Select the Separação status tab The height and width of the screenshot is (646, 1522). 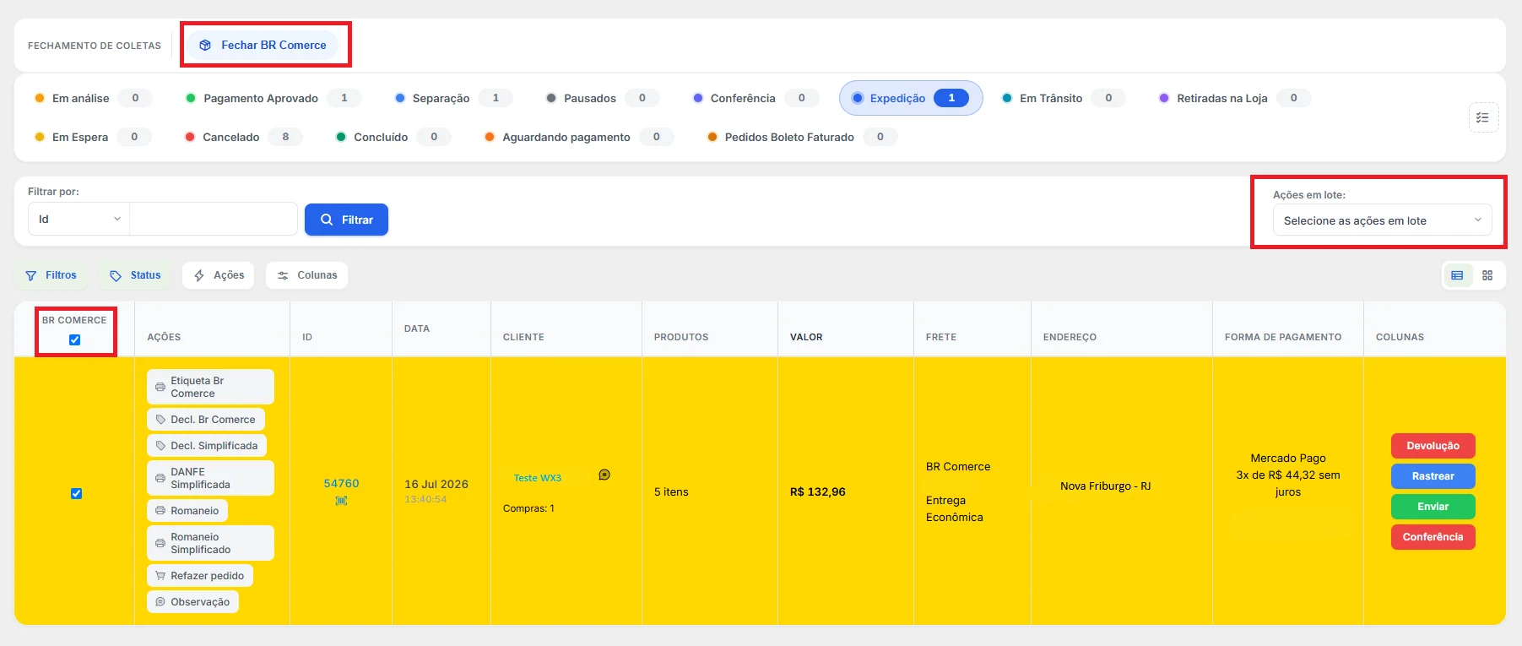pyautogui.click(x=453, y=98)
